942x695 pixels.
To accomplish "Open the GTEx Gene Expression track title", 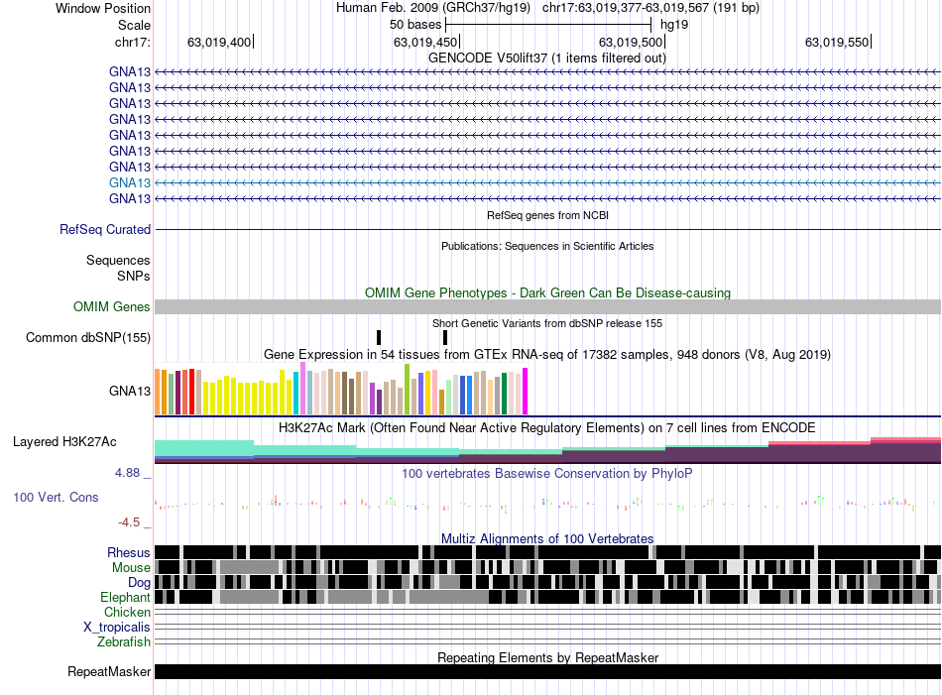I will click(547, 354).
